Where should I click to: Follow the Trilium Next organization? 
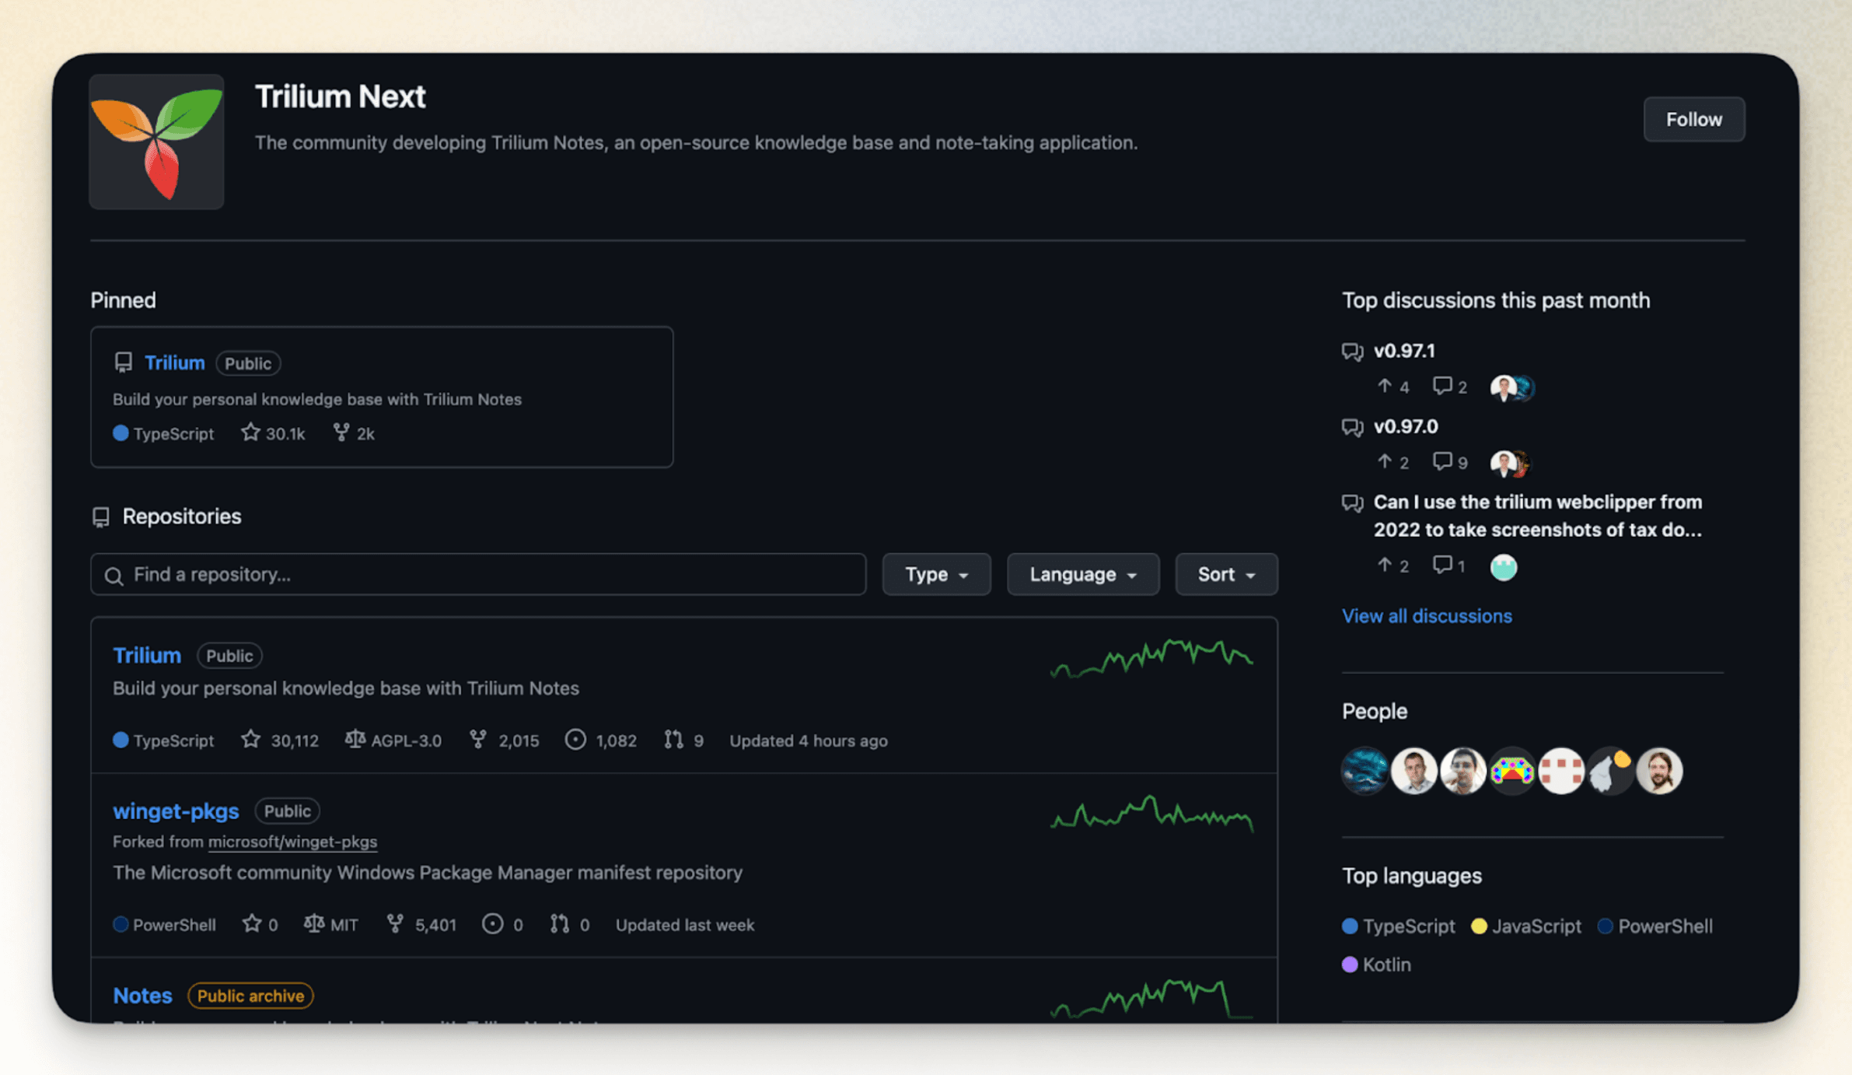click(x=1693, y=119)
